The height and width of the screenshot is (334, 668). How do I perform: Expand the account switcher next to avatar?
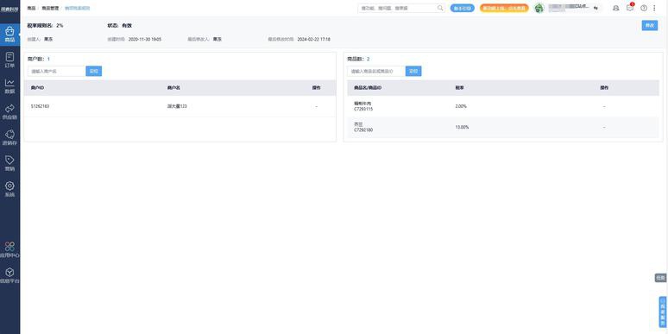click(x=596, y=8)
